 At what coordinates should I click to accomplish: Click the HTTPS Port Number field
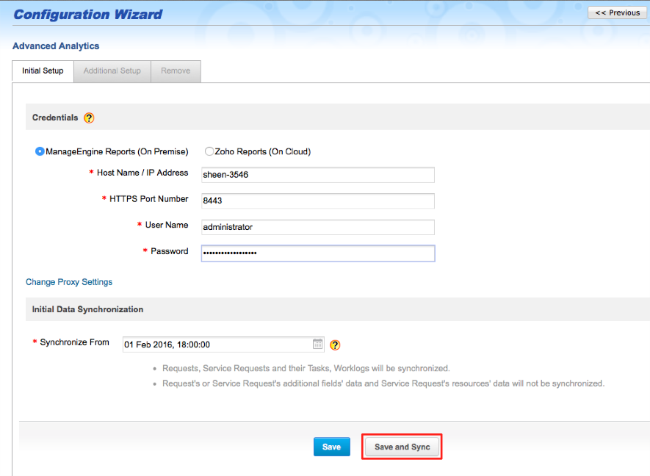click(317, 201)
